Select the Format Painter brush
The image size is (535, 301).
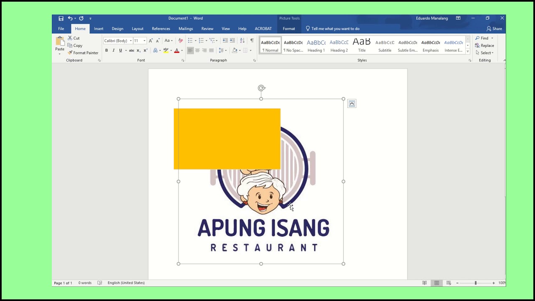70,53
